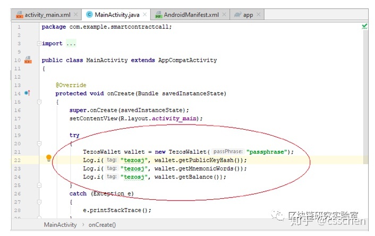This screenshot has width=375, height=236.
Task: Close the MainActivity.java tab
Action: pyautogui.click(x=144, y=14)
